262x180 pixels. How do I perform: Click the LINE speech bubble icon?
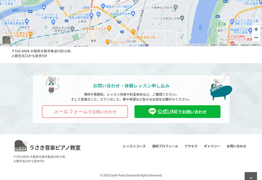(x=152, y=111)
